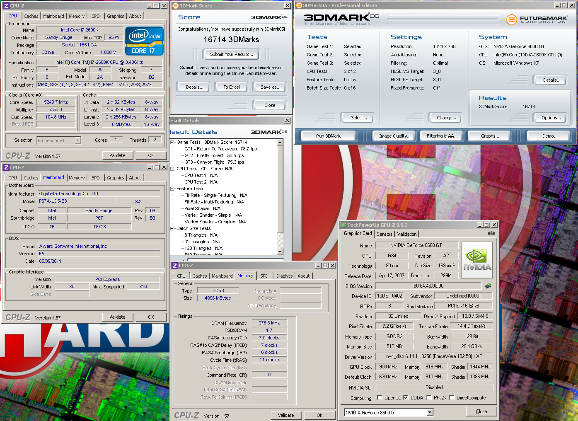This screenshot has width=578, height=421.
Task: Collapse the CPU Tests tree node
Action: 172,169
